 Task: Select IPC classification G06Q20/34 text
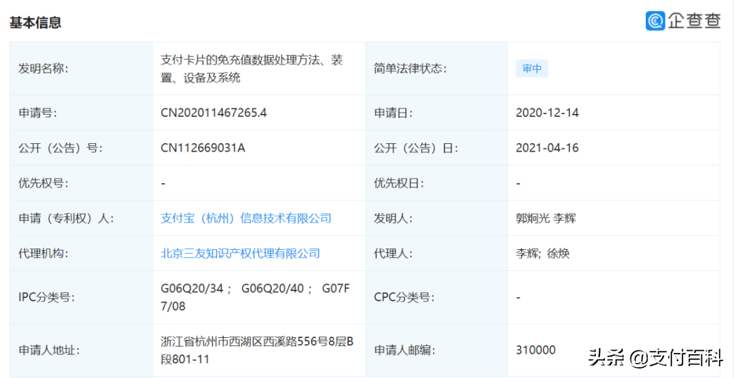[192, 288]
